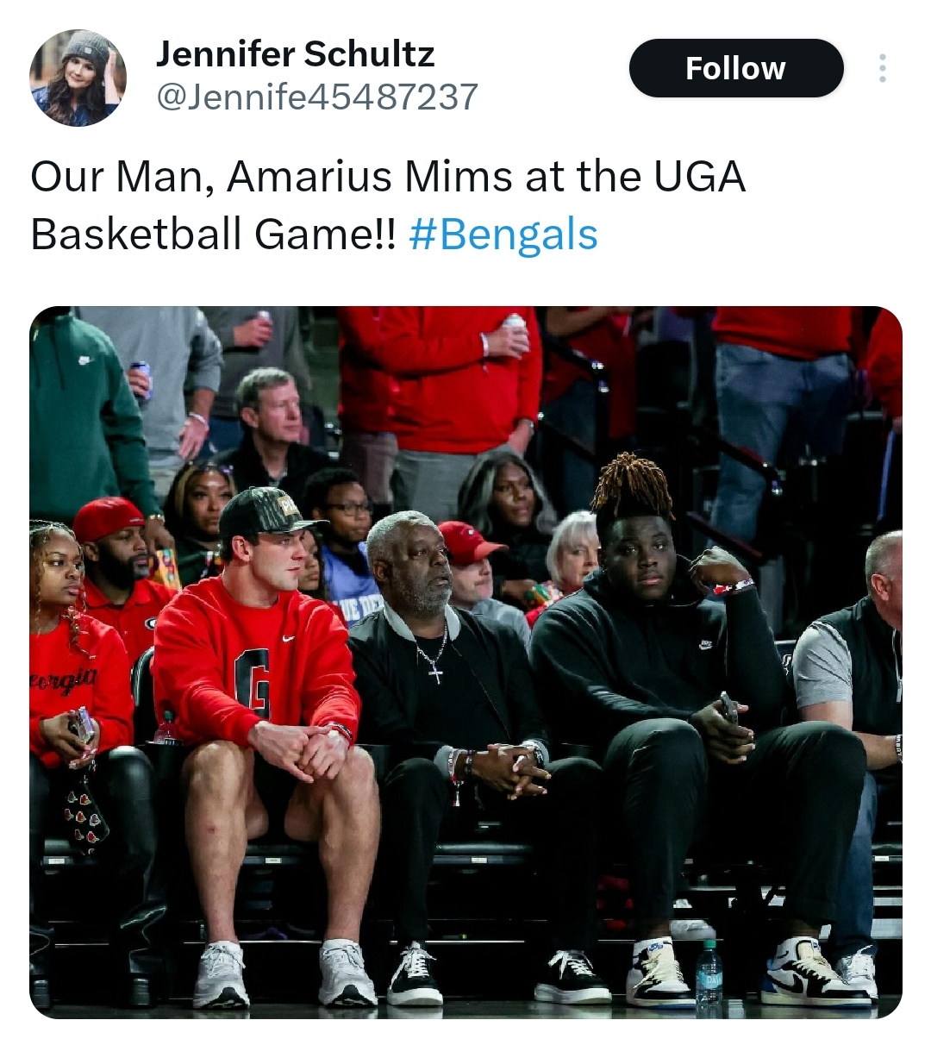Image resolution: width=931 pixels, height=1039 pixels.
Task: Click the gray running shoes in photo
Action: (284, 973)
